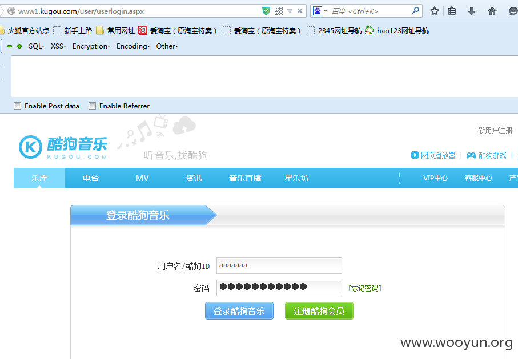Select the 资讯 navigation tab
Viewport: 518px width, 359px height.
[x=194, y=178]
